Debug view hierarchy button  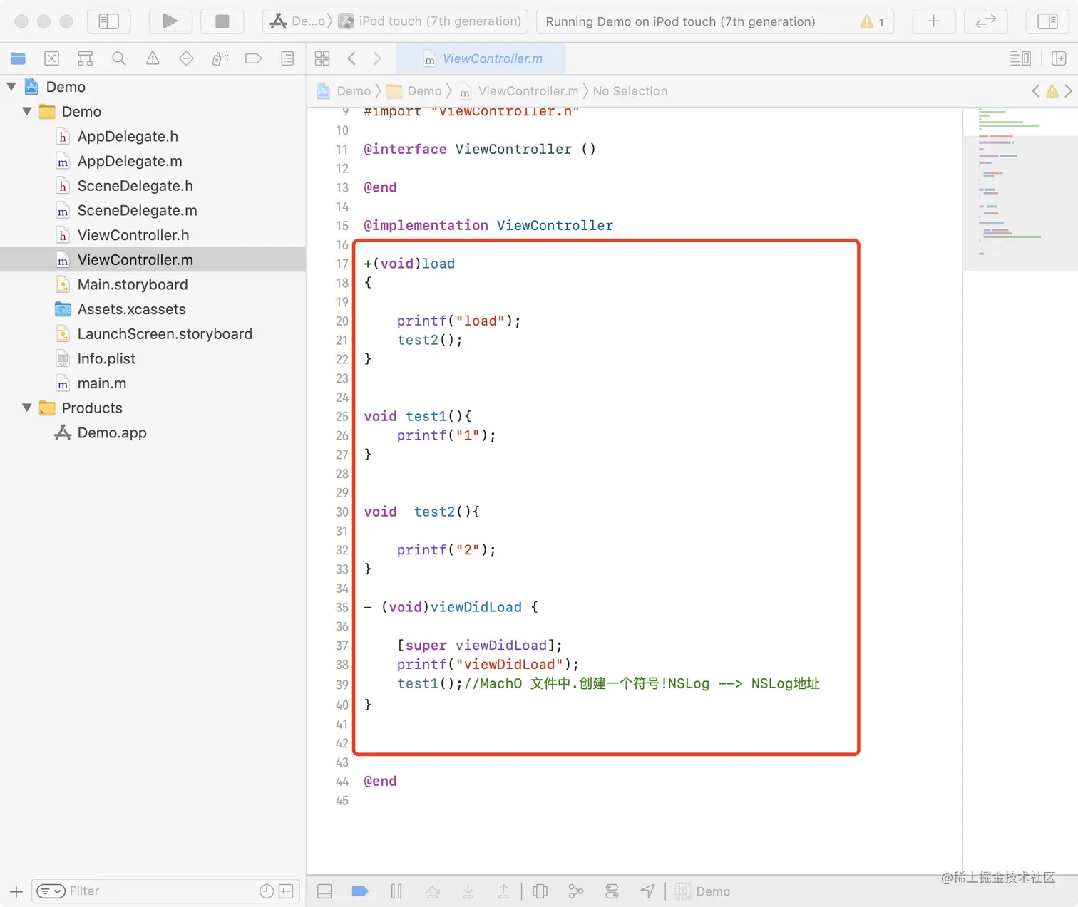point(540,891)
